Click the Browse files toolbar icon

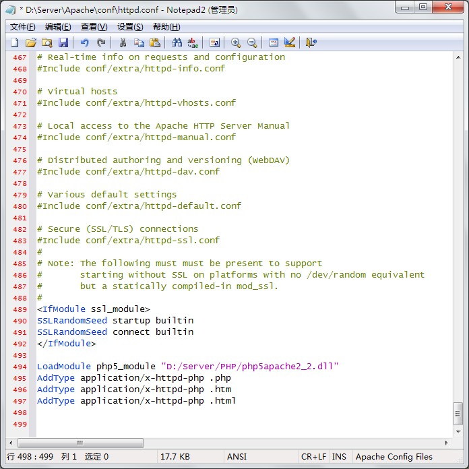(x=47, y=42)
